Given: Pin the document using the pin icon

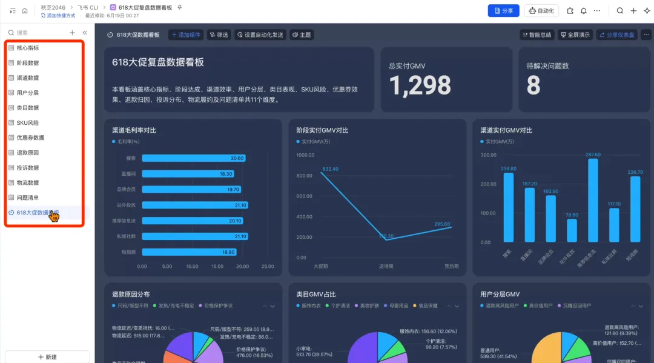Looking at the screenshot, I should point(180,7).
